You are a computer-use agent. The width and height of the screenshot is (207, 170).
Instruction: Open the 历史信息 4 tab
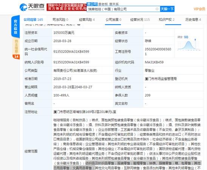(193, 20)
